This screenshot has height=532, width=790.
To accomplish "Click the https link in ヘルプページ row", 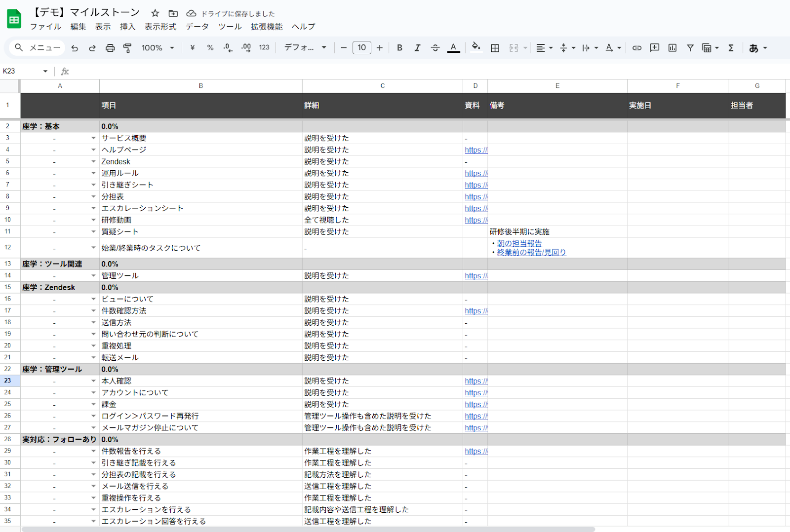I will pyautogui.click(x=476, y=150).
